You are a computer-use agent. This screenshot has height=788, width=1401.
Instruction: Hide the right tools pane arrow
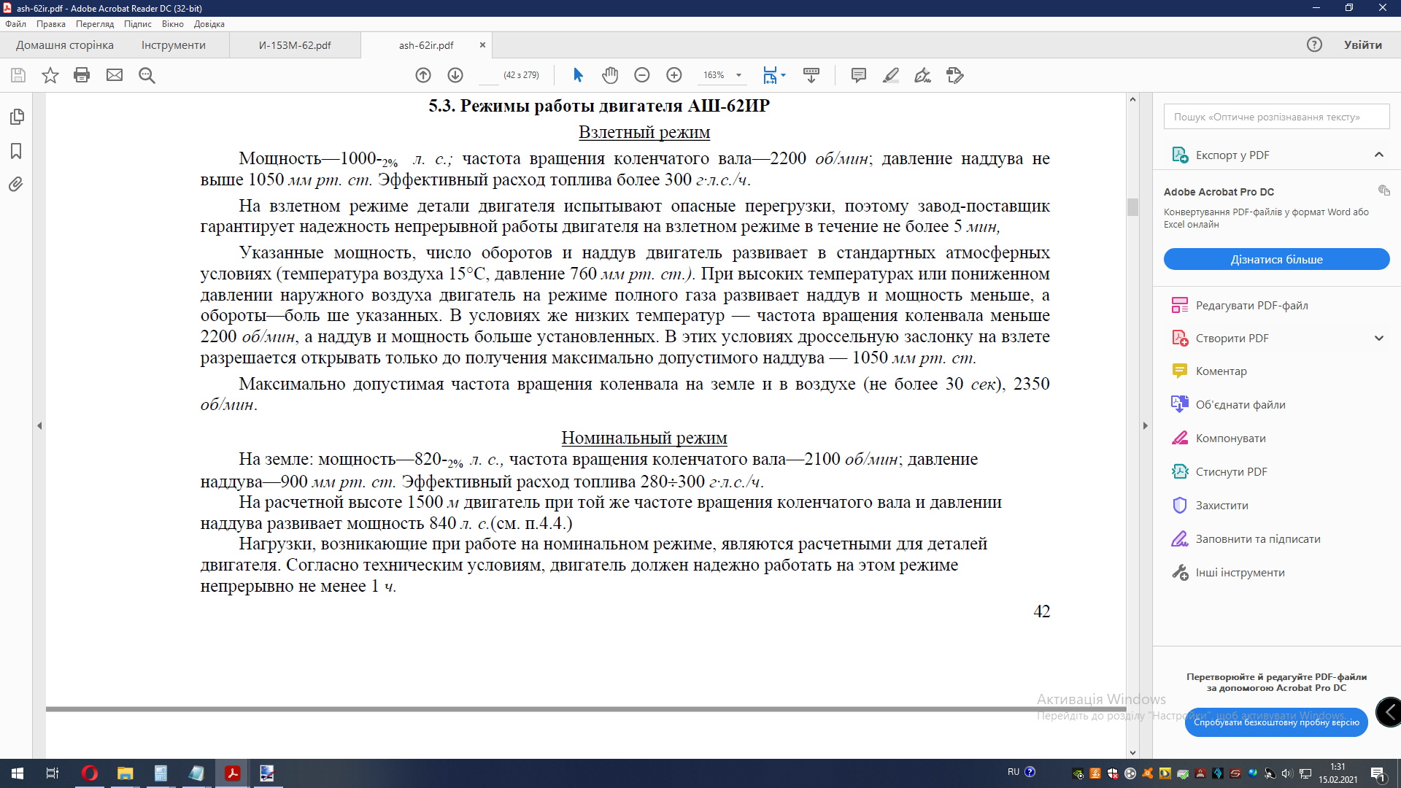click(1145, 425)
